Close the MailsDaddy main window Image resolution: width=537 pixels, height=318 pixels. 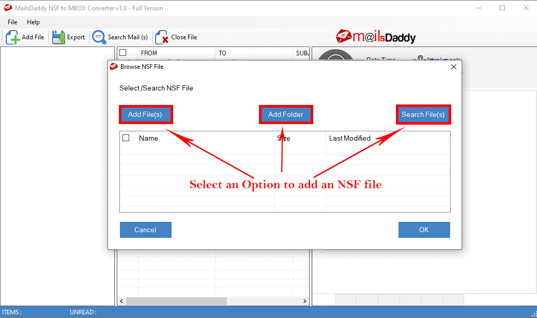[526, 8]
